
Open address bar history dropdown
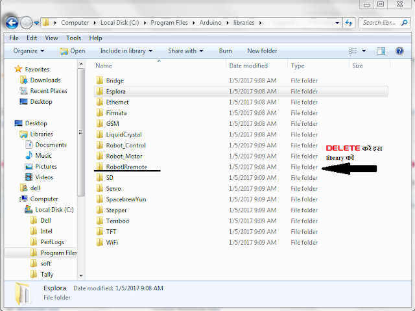pos(337,23)
